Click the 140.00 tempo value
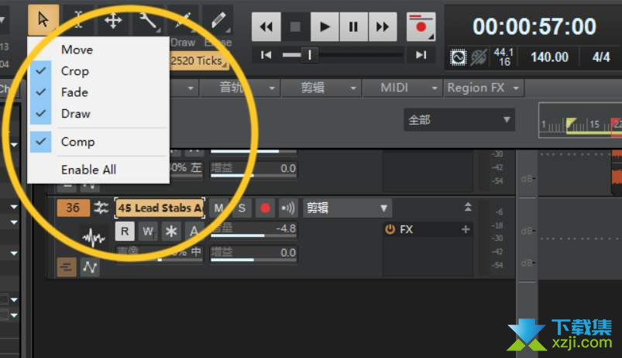The image size is (622, 358). 549,57
